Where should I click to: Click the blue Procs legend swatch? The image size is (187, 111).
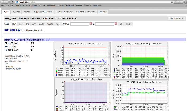57,75
